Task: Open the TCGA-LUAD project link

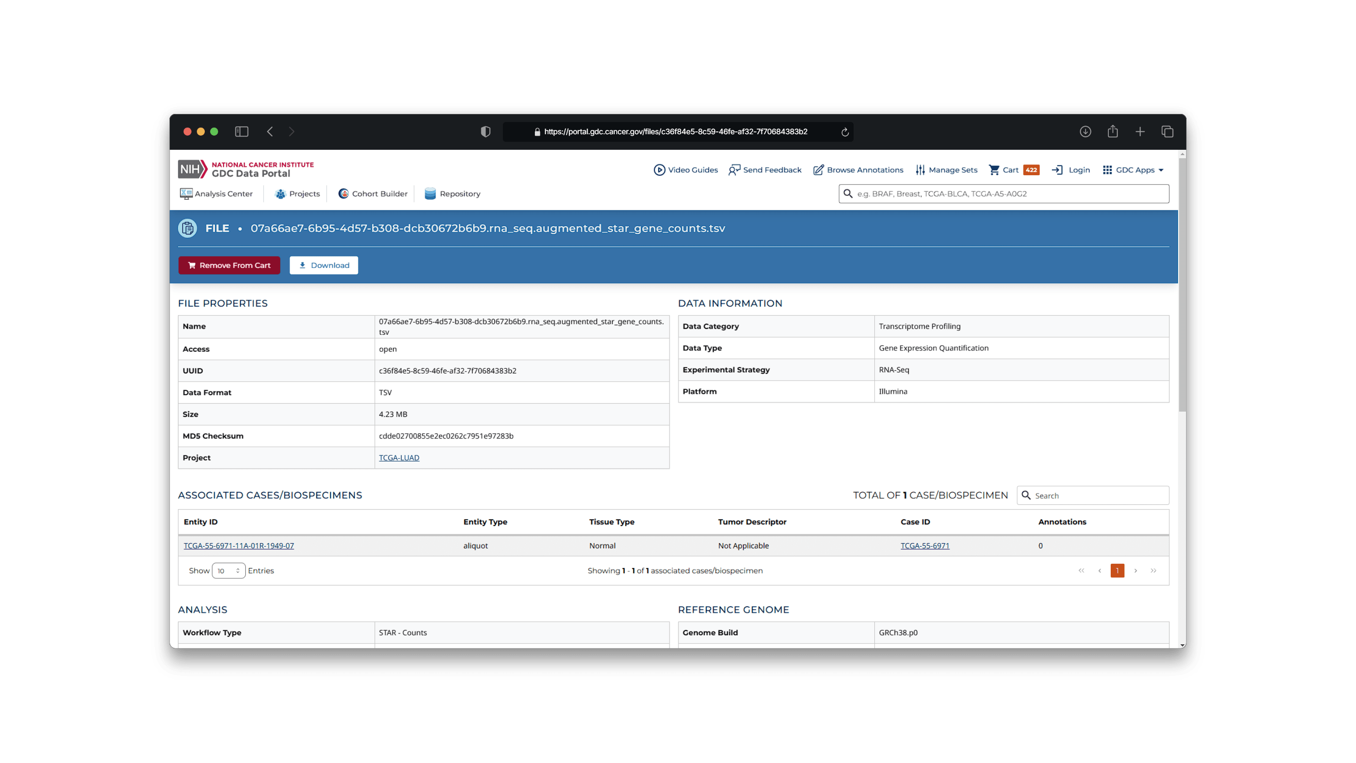Action: click(399, 458)
